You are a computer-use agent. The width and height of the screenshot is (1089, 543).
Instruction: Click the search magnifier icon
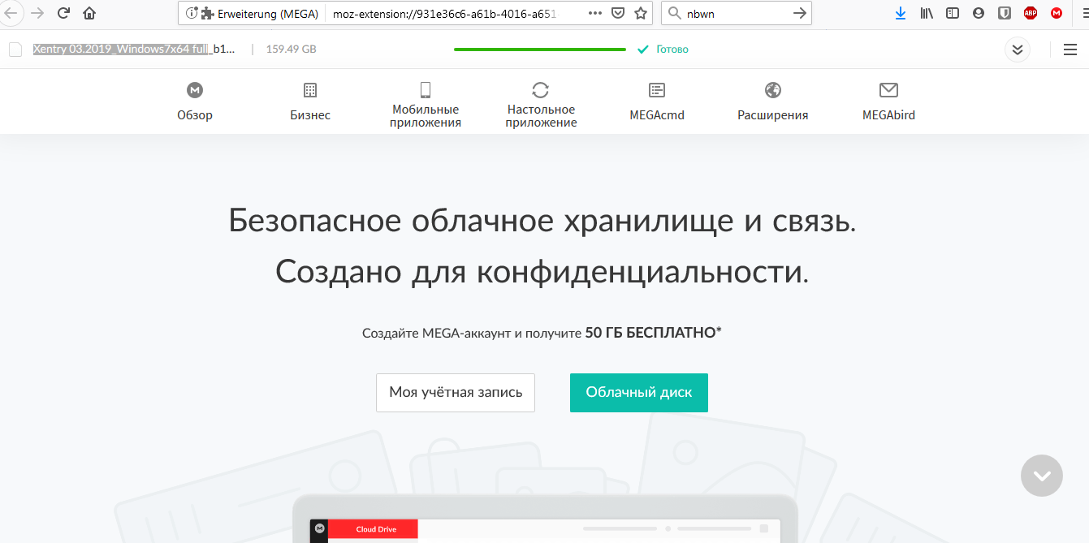point(674,13)
